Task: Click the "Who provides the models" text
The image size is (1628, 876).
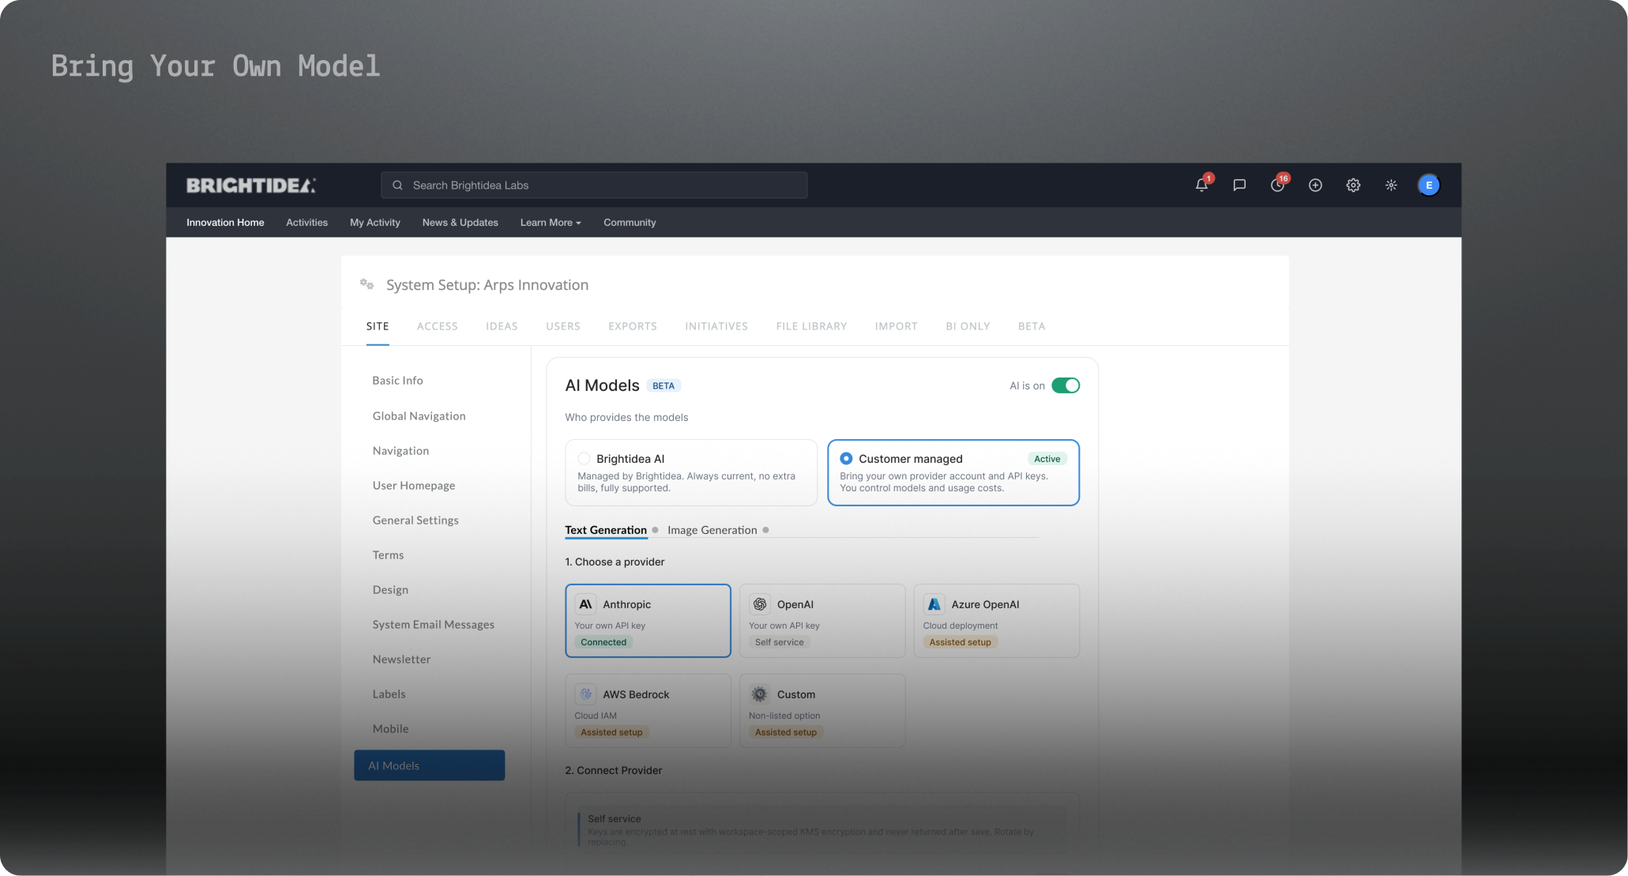Action: point(626,418)
